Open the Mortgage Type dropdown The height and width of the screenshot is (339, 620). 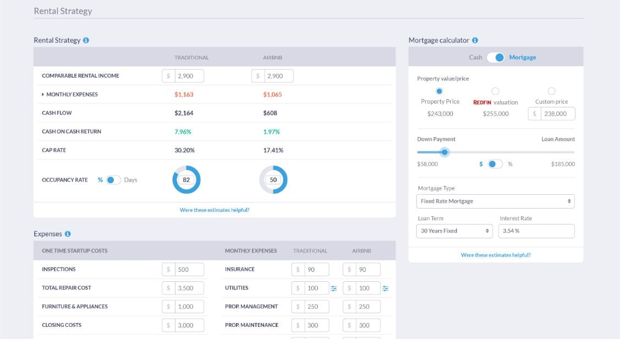(x=495, y=201)
